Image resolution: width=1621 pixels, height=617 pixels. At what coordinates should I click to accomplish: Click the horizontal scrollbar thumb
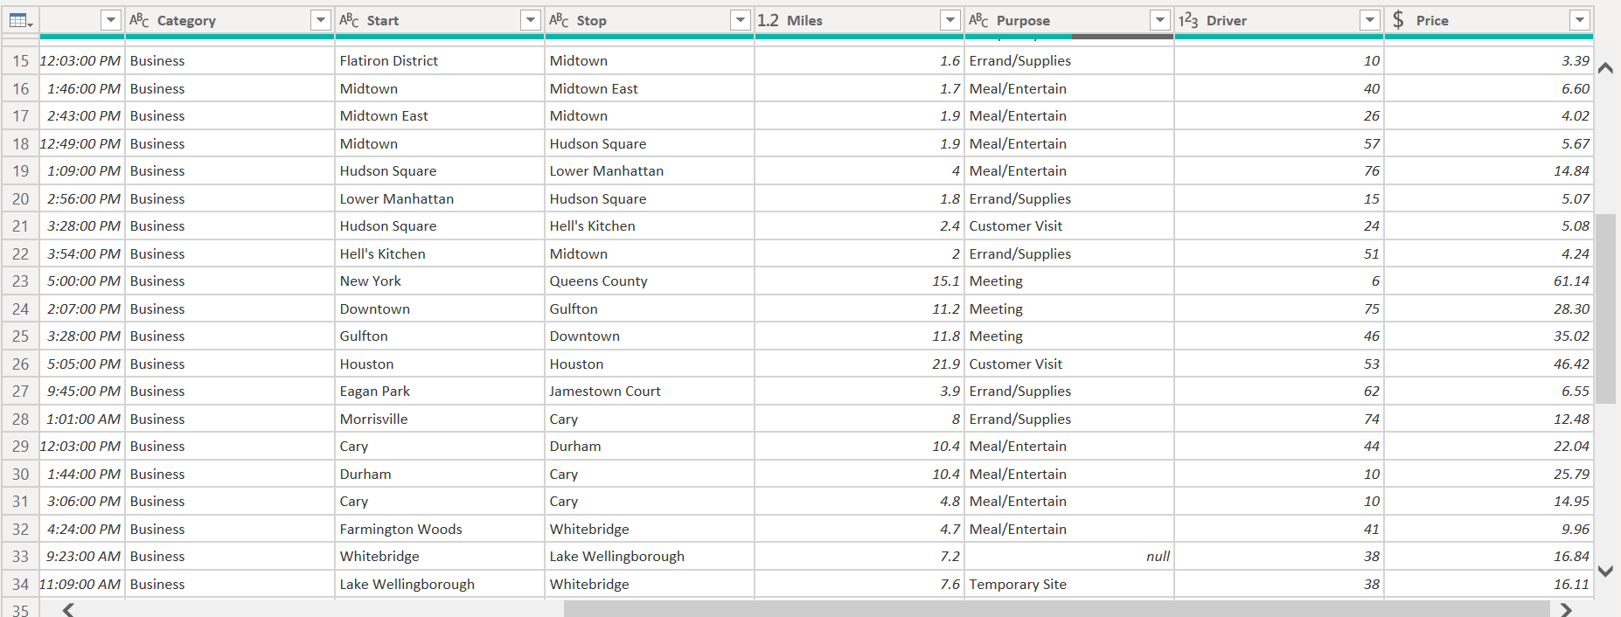[1057, 609]
